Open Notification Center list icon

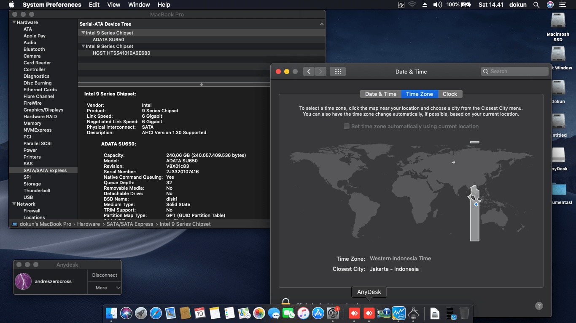pos(563,5)
